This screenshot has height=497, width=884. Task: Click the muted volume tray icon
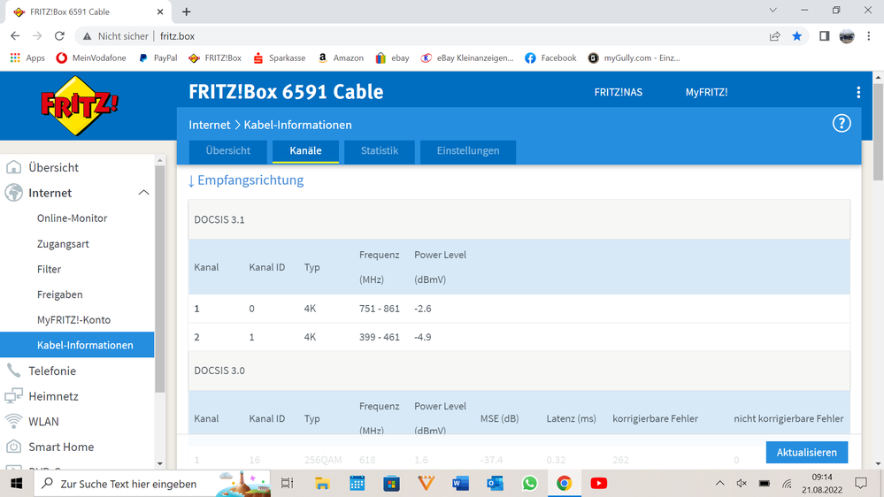[x=742, y=484]
